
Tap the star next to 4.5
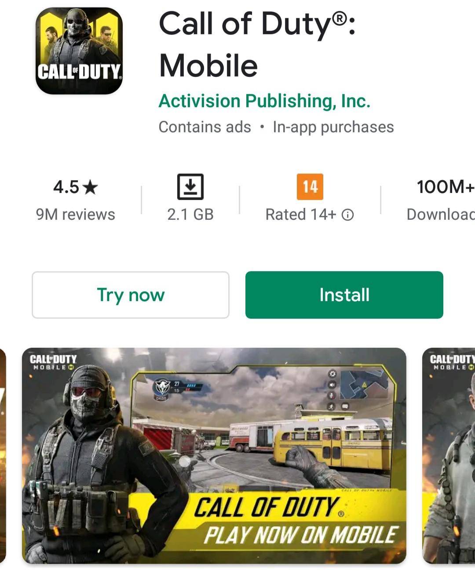point(90,187)
